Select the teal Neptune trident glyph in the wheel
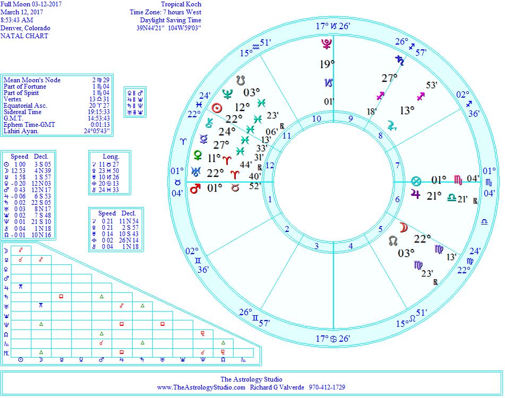The height and width of the screenshot is (398, 505). coord(228,95)
